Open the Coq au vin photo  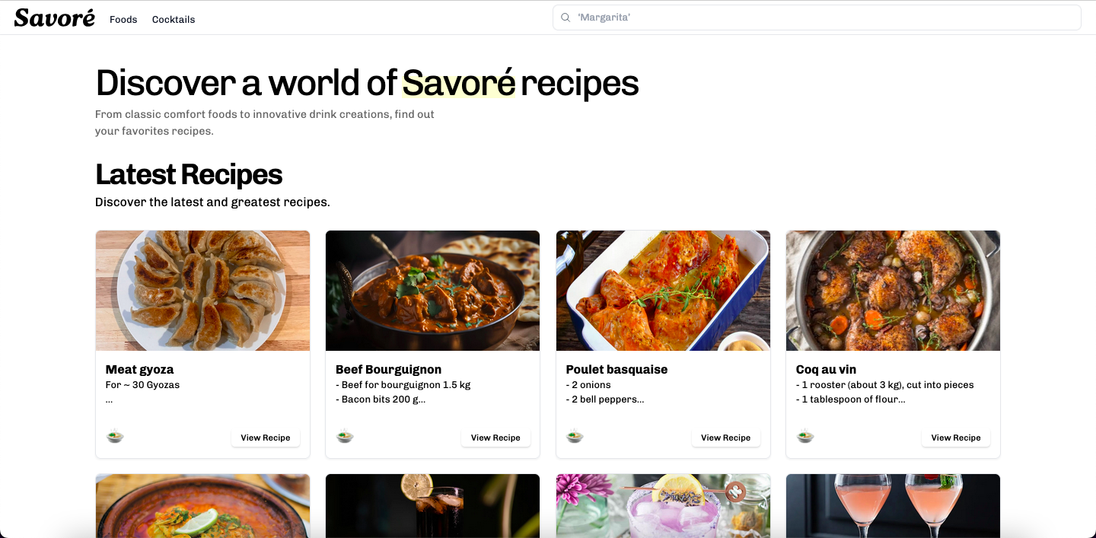893,291
